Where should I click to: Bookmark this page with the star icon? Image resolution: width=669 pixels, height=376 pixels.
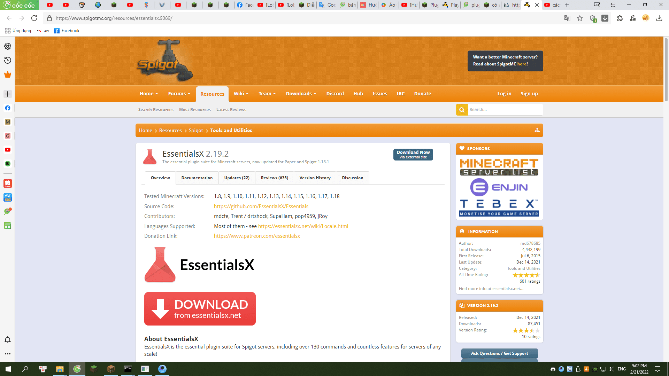tap(580, 18)
